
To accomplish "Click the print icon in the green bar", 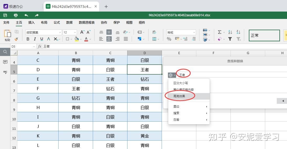I will 16,15.
